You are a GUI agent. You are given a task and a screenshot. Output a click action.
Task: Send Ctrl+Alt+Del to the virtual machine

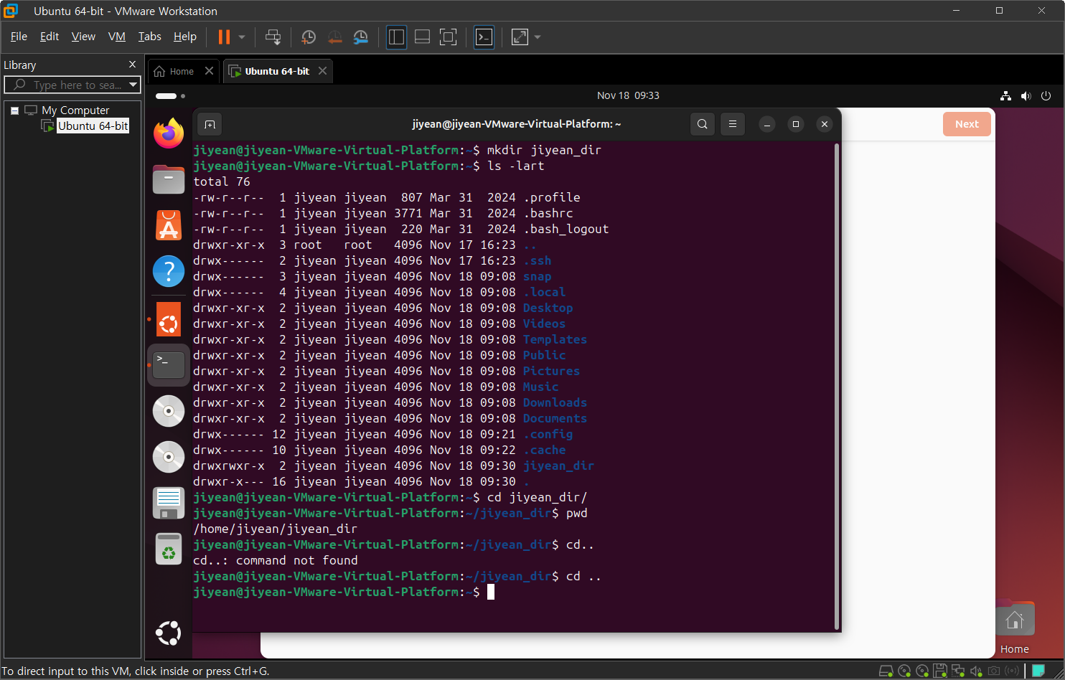(273, 37)
